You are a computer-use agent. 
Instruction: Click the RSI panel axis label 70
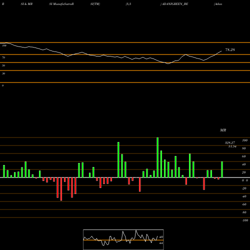3,57
